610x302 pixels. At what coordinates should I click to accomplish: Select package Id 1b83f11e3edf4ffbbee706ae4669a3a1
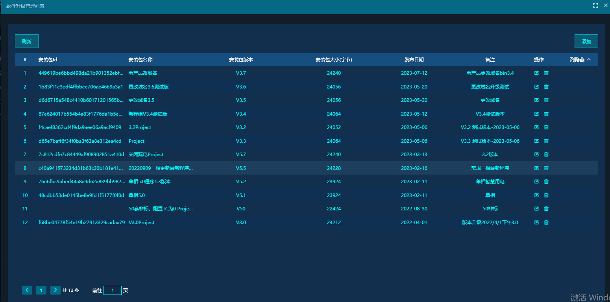click(x=81, y=87)
